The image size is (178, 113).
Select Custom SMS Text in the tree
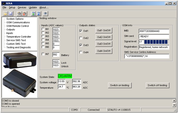pos(16,44)
